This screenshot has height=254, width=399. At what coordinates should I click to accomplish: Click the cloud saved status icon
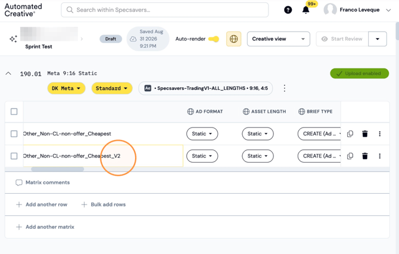pyautogui.click(x=133, y=39)
